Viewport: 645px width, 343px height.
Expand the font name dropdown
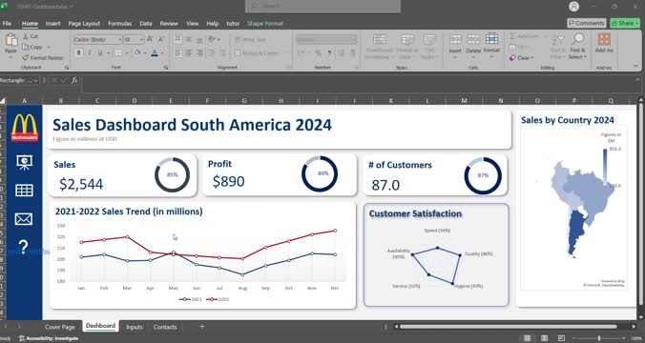click(x=119, y=39)
